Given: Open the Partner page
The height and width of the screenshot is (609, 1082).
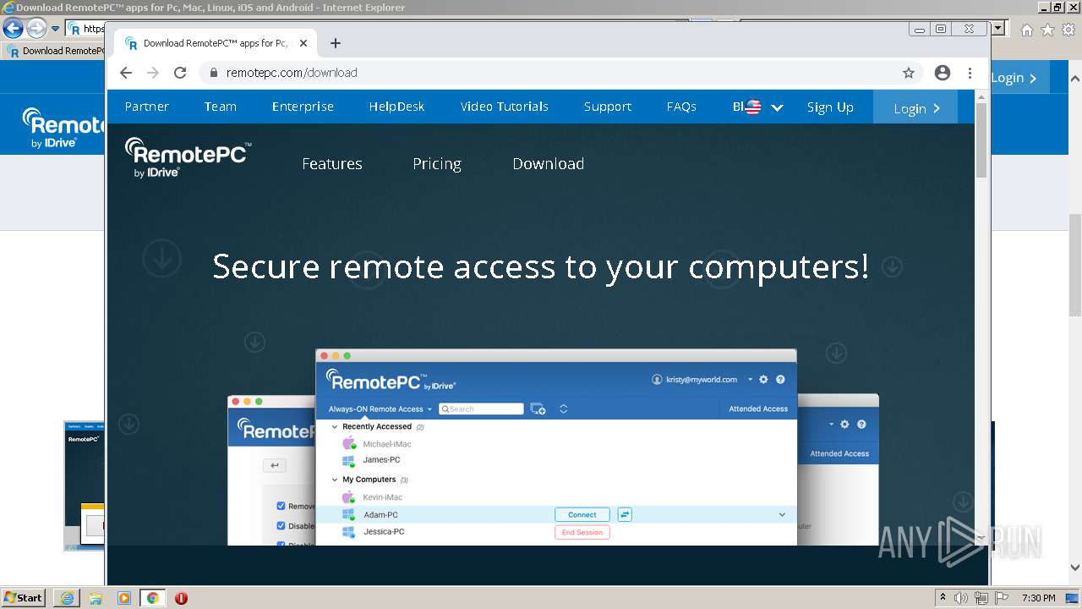Looking at the screenshot, I should coord(147,107).
